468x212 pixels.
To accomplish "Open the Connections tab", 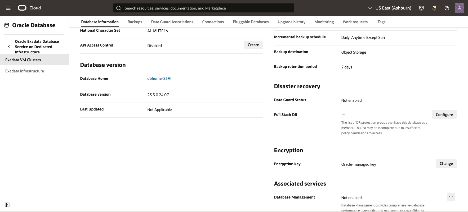I will [213, 22].
